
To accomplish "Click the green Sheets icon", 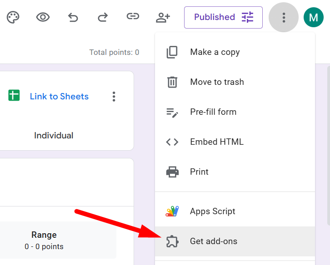I will point(14,95).
